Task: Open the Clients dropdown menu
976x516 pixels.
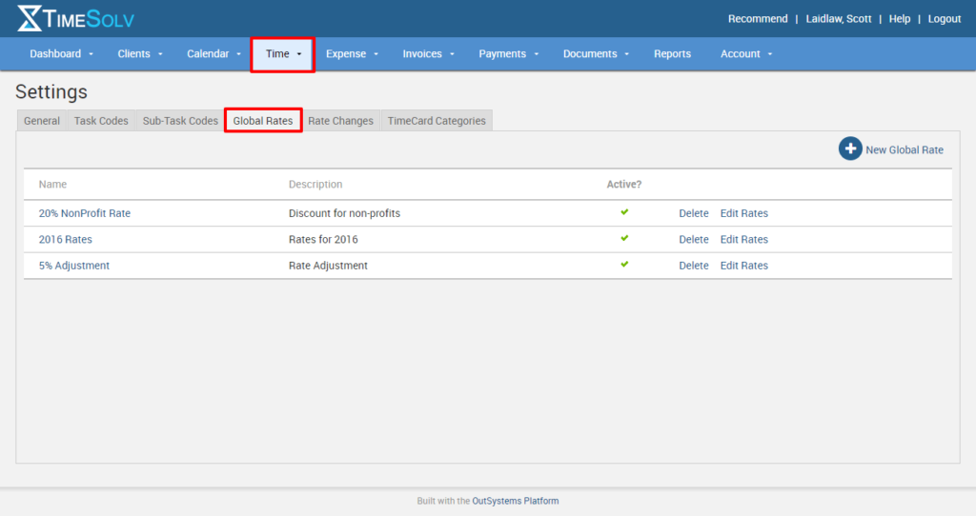Action: 140,54
